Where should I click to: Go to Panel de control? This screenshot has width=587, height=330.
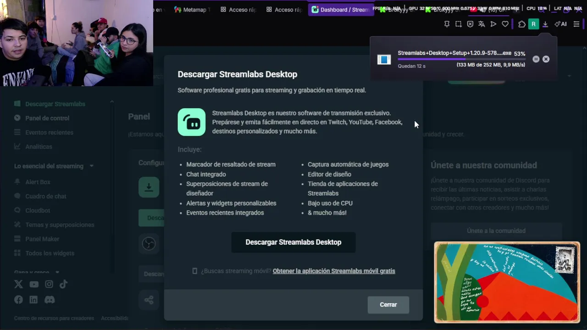tap(47, 118)
